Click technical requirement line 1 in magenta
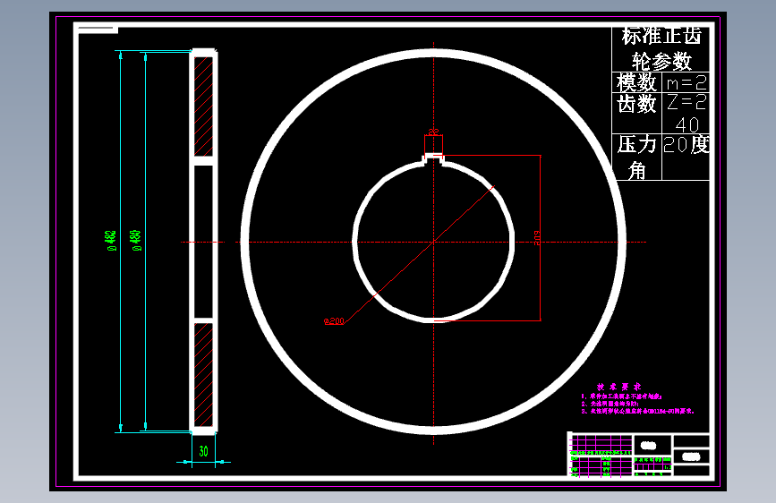776x503 pixels. coord(621,396)
